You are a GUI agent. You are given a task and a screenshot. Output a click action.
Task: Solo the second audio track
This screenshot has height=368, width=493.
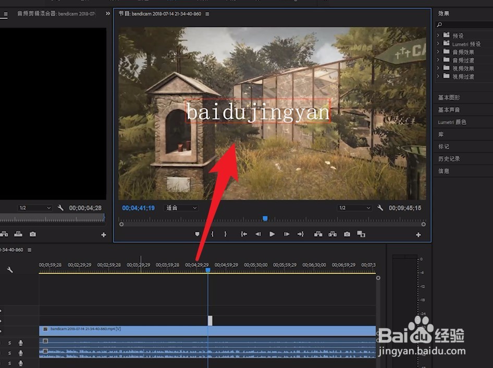coord(10,353)
